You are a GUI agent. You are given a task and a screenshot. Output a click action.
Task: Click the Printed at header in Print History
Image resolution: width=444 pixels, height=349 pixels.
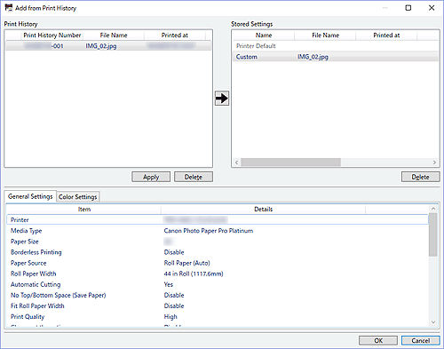coord(175,36)
